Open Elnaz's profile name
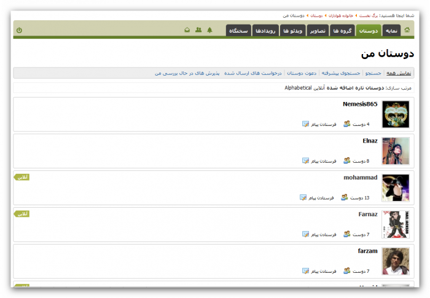Screen dimensions: 430x298 (370, 141)
